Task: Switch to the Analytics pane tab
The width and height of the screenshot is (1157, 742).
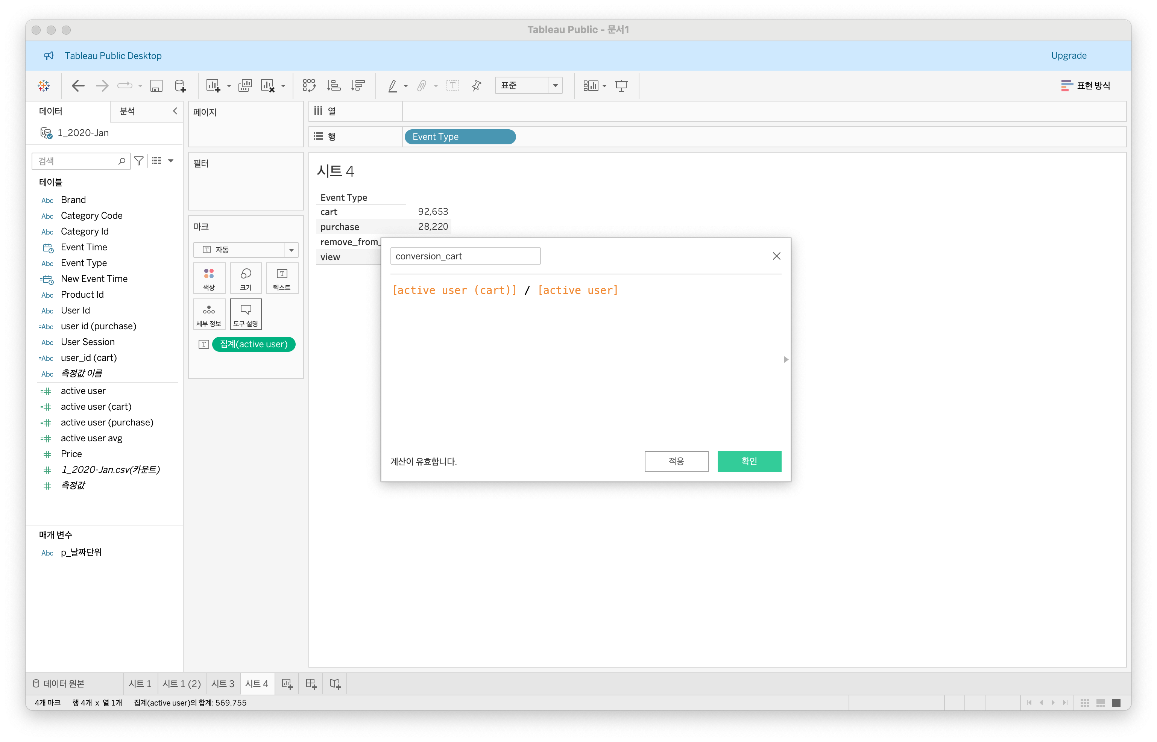Action: pyautogui.click(x=127, y=111)
